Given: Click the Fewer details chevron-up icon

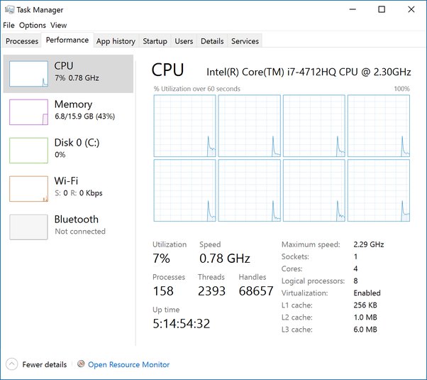Looking at the screenshot, I should tap(12, 364).
